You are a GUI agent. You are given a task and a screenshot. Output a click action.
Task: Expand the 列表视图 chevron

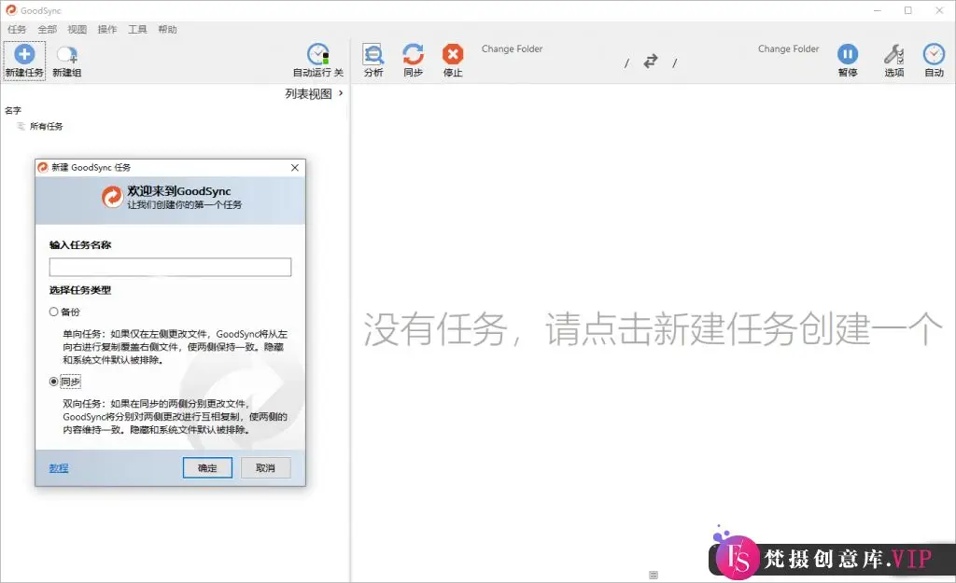(341, 93)
